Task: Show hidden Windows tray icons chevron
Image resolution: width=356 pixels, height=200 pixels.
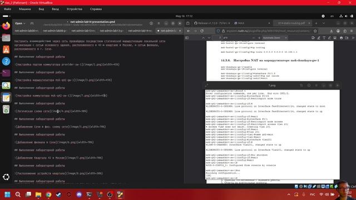Action: tap(289, 194)
